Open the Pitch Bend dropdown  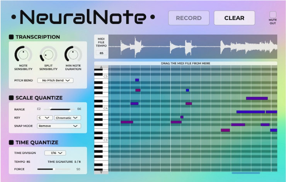pos(55,81)
